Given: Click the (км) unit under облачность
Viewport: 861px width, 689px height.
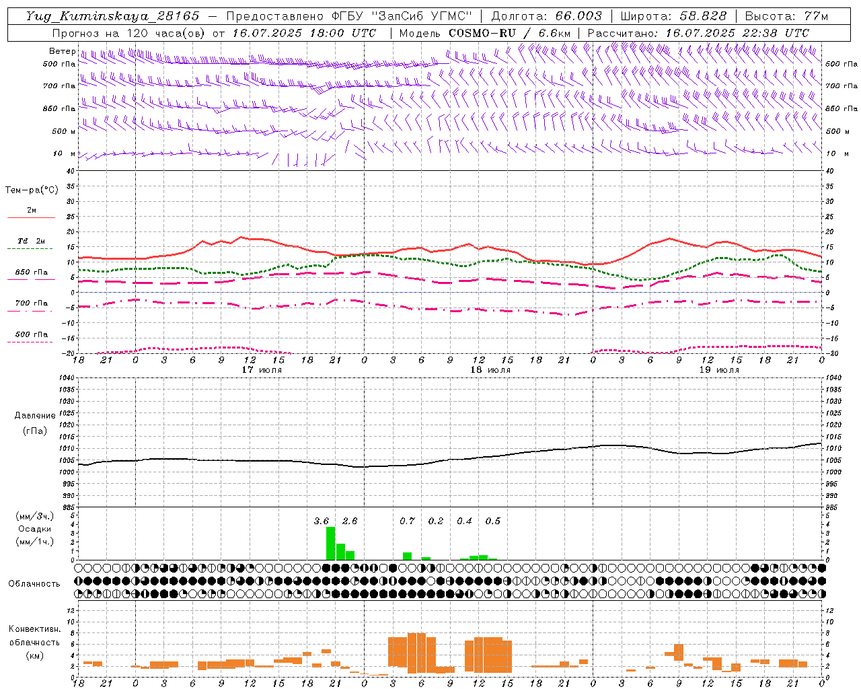Looking at the screenshot, I should 34,655.
